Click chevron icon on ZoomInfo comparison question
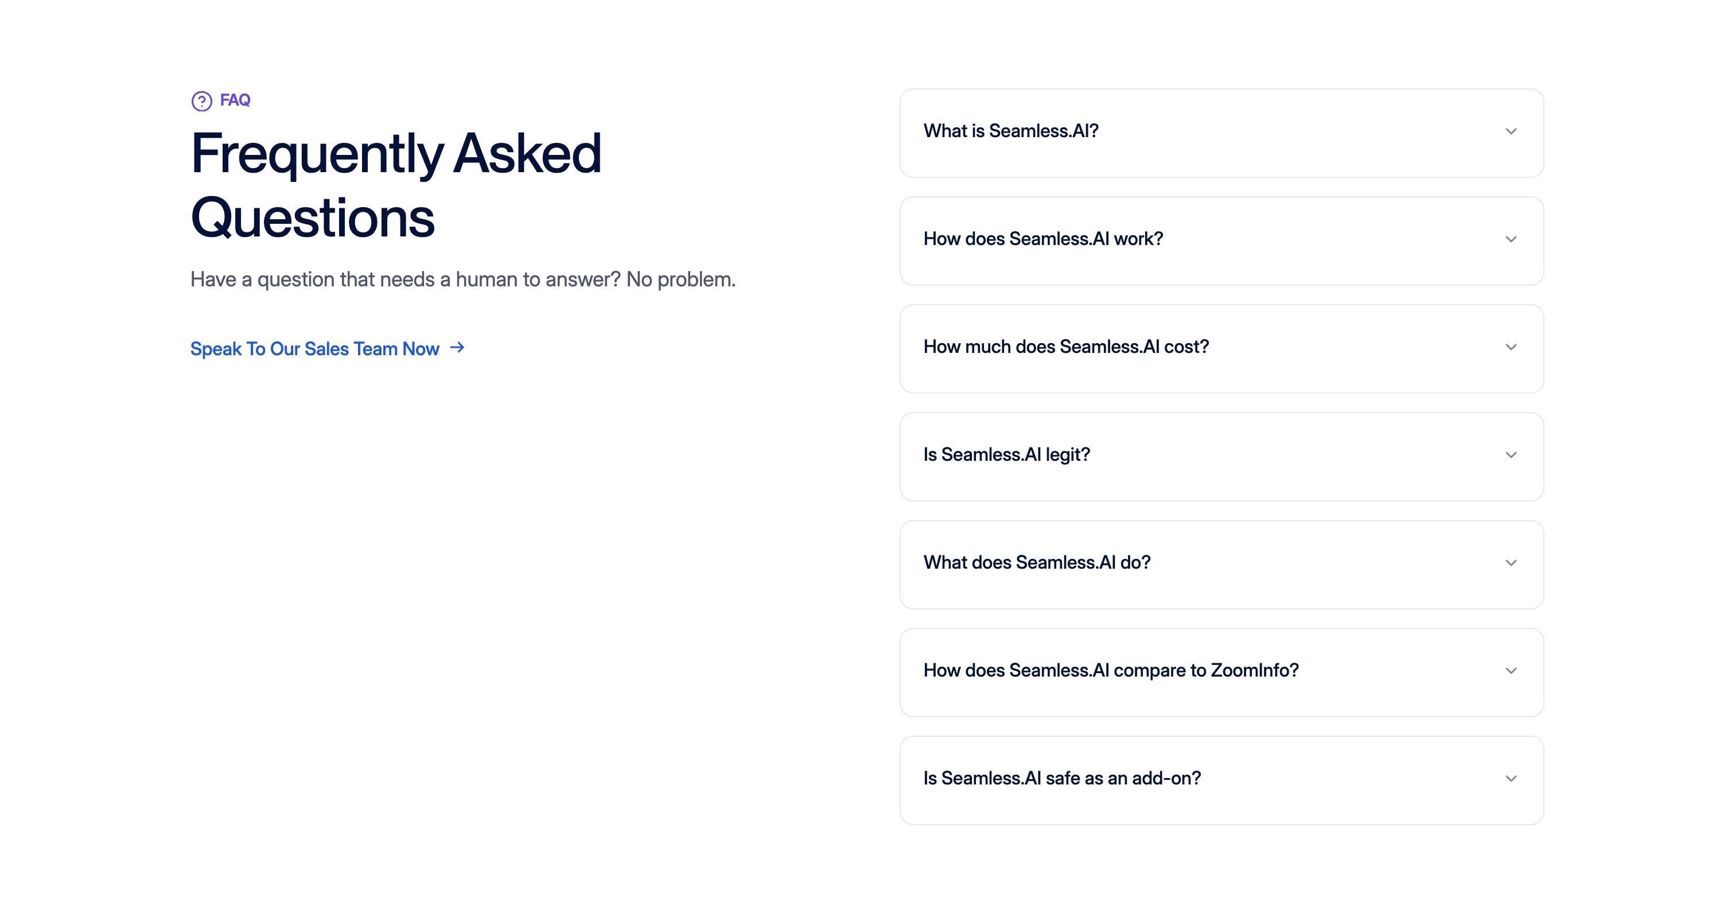This screenshot has height=913, width=1735. tap(1511, 670)
